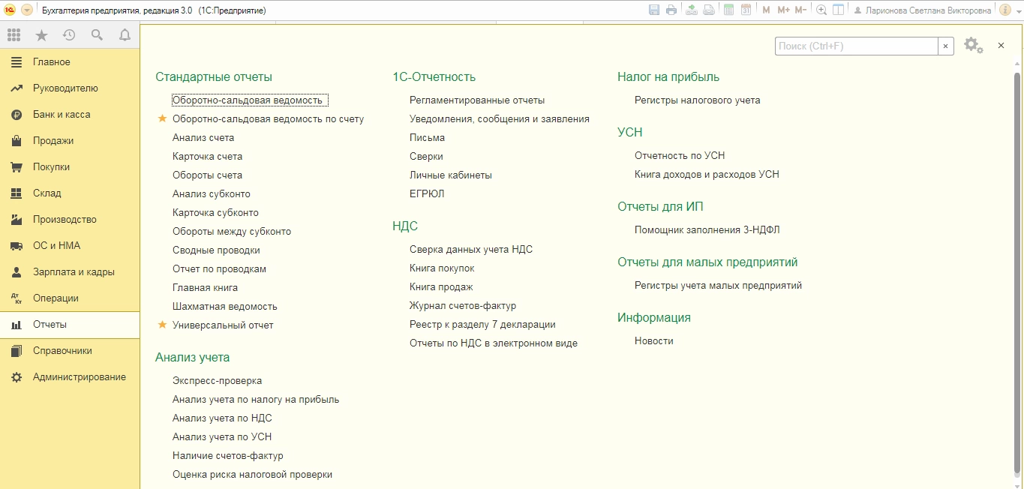Open the Главное section
Image resolution: width=1024 pixels, height=489 pixels.
(70, 62)
